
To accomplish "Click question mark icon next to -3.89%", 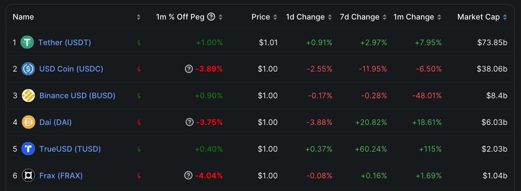I will (189, 69).
